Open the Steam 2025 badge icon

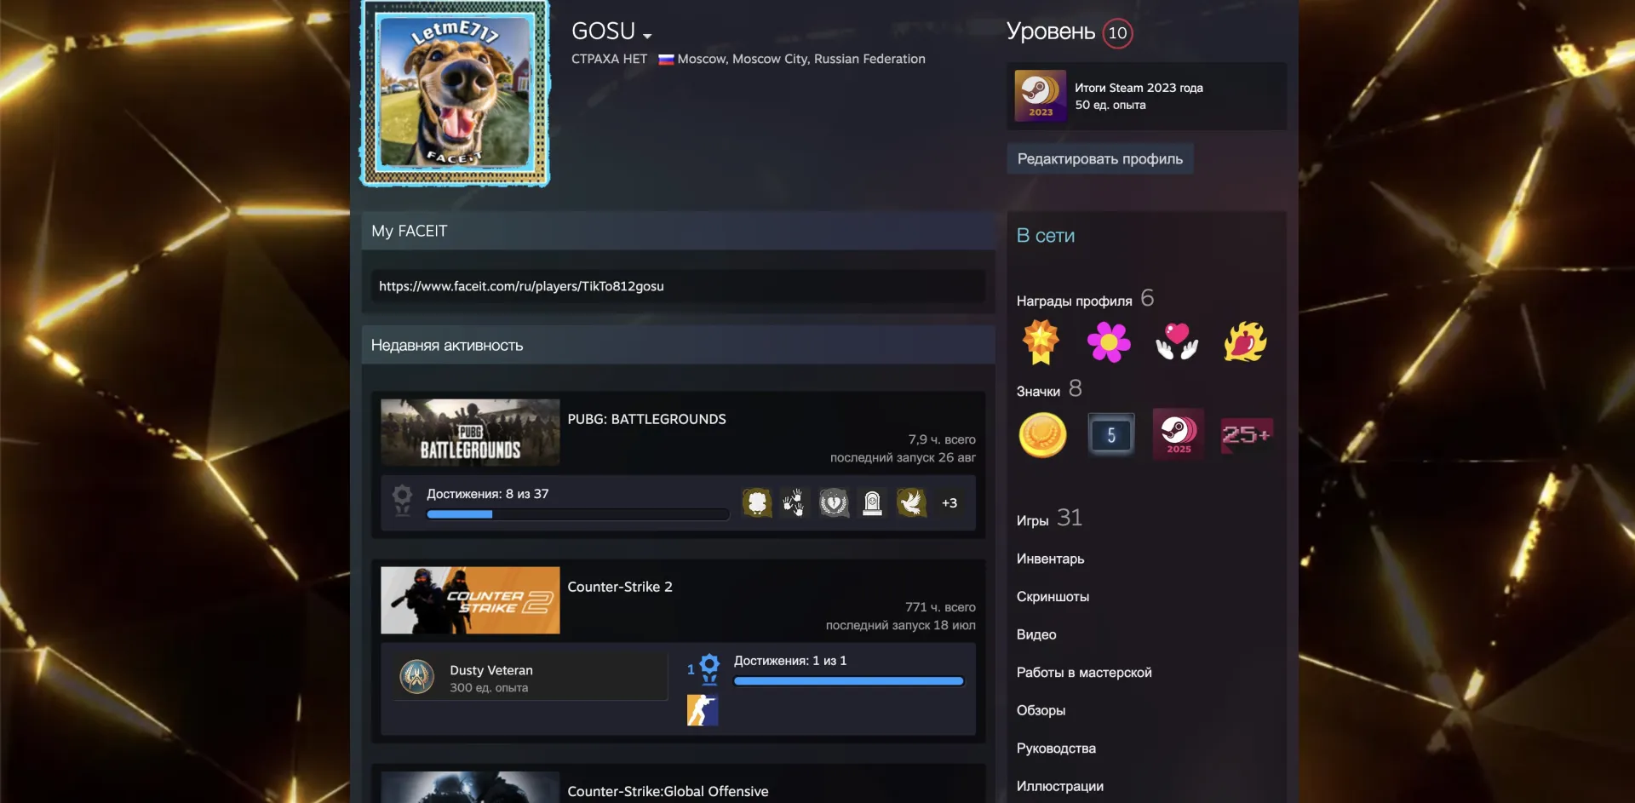pyautogui.click(x=1179, y=434)
